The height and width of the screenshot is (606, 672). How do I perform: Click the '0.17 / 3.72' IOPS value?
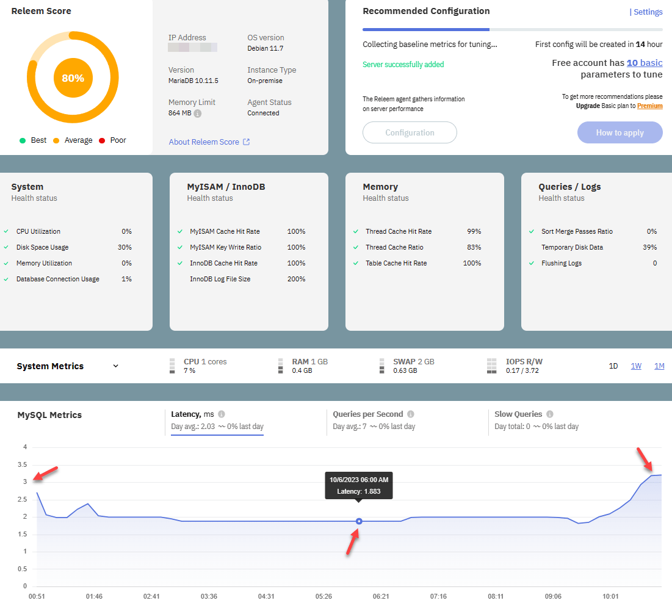pos(522,370)
